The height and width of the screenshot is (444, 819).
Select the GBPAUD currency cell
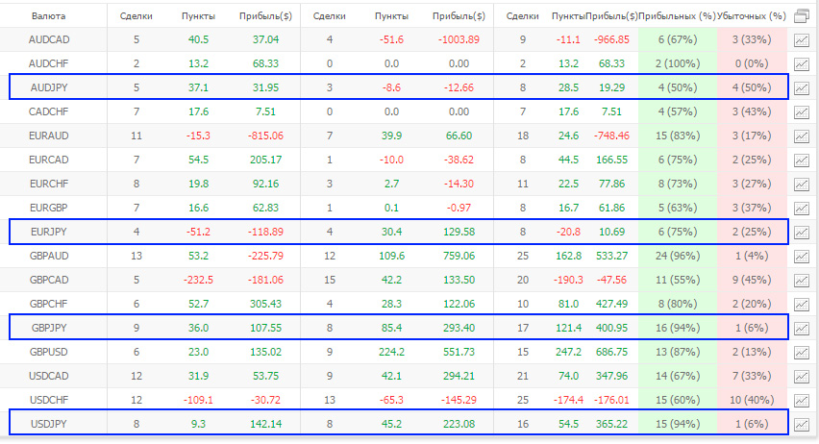coord(49,256)
